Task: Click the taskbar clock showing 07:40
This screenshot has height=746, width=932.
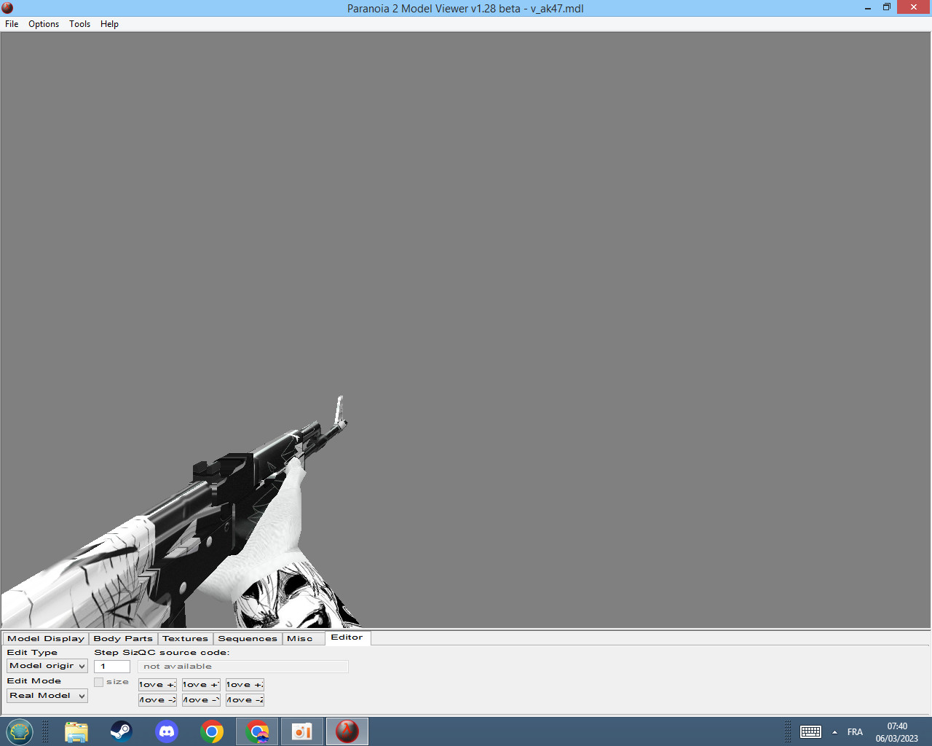Action: 896,726
